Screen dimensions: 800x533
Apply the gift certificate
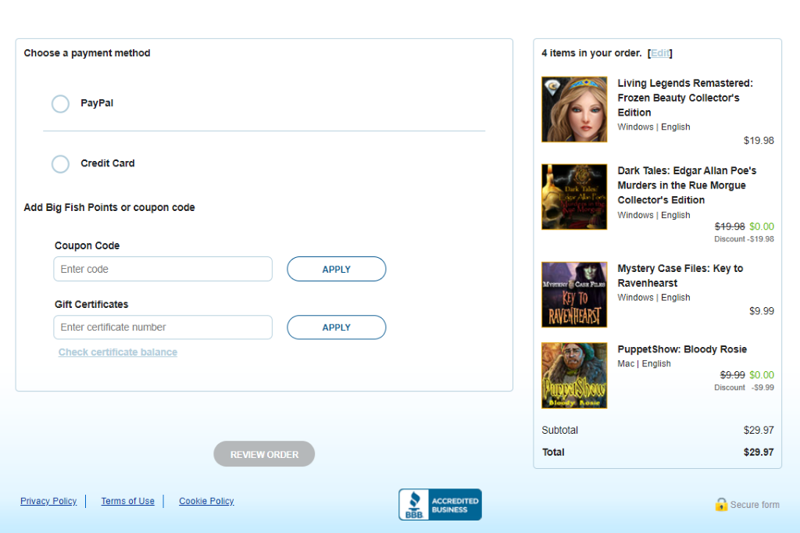[x=336, y=327]
